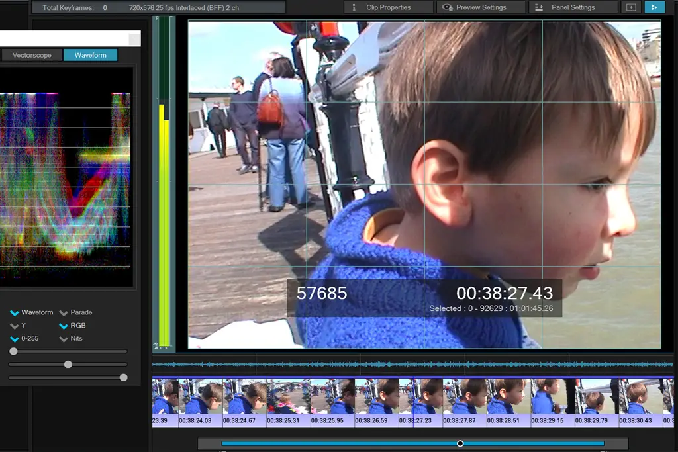678x452 pixels.
Task: Select the thumbnail labeled 00:38:28.51
Action: (x=509, y=402)
